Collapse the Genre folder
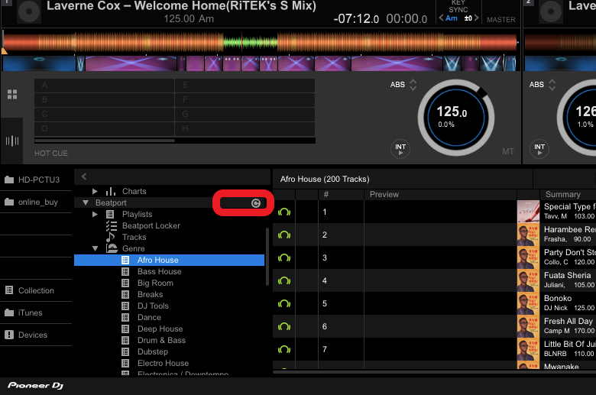The height and width of the screenshot is (395, 596). 95,248
